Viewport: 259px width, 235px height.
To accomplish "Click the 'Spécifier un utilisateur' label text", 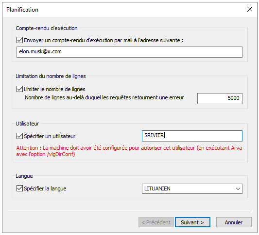I will point(50,136).
